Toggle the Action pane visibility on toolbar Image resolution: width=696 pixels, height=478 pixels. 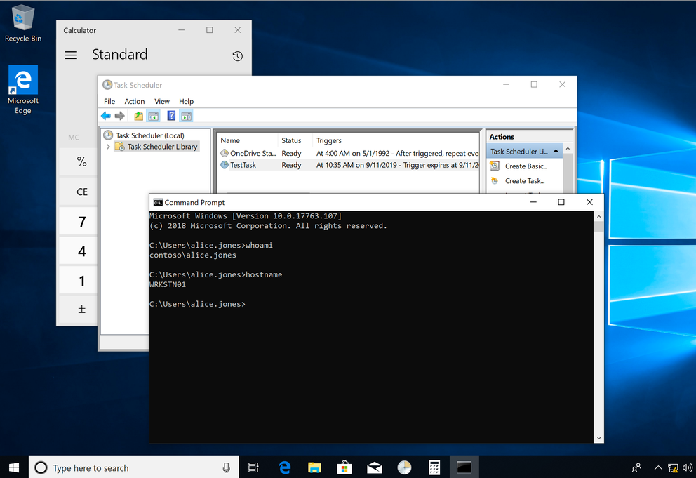pos(187,115)
